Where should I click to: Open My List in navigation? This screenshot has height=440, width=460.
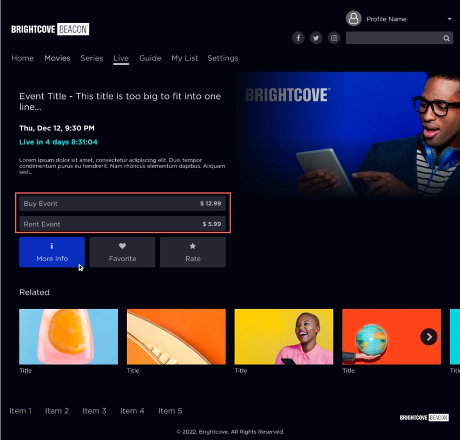coord(185,58)
